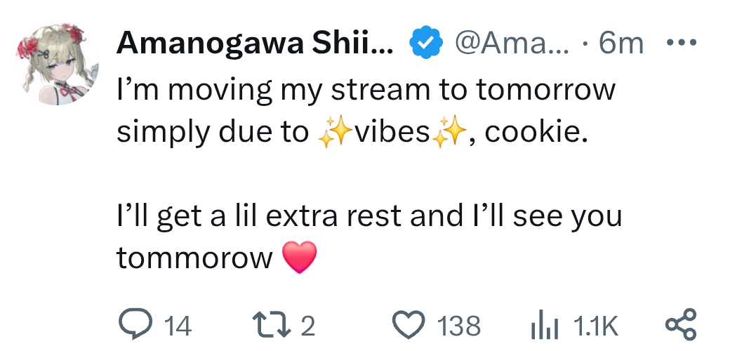Open Amanogawa Shii's profile avatar
The image size is (730, 351).
[58, 64]
